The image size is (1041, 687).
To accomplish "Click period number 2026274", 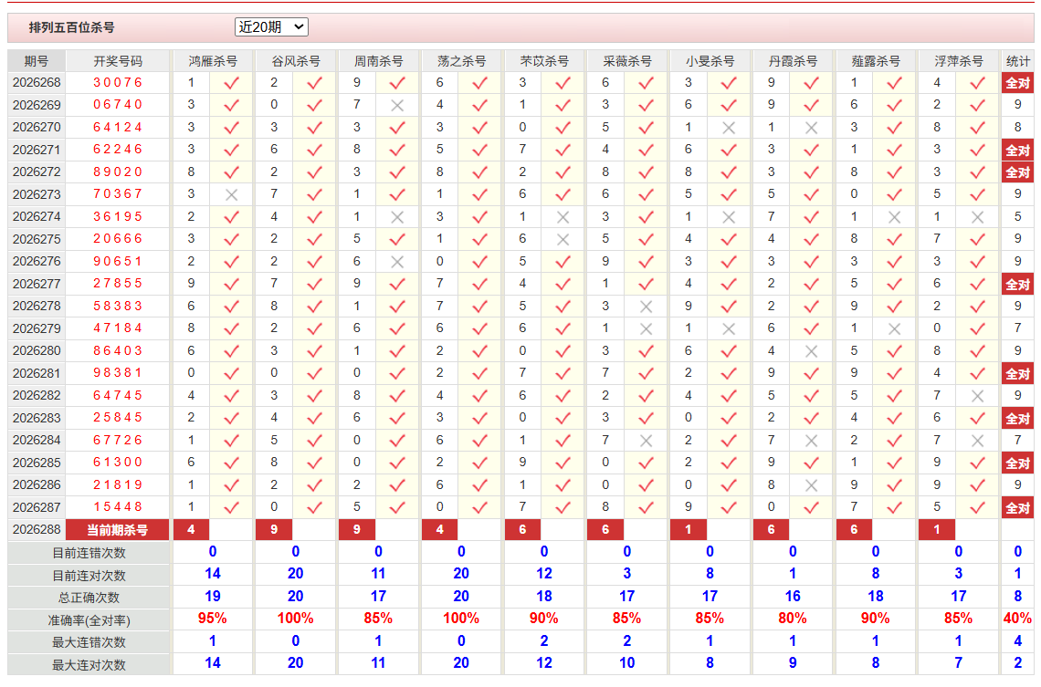I will (x=37, y=217).
